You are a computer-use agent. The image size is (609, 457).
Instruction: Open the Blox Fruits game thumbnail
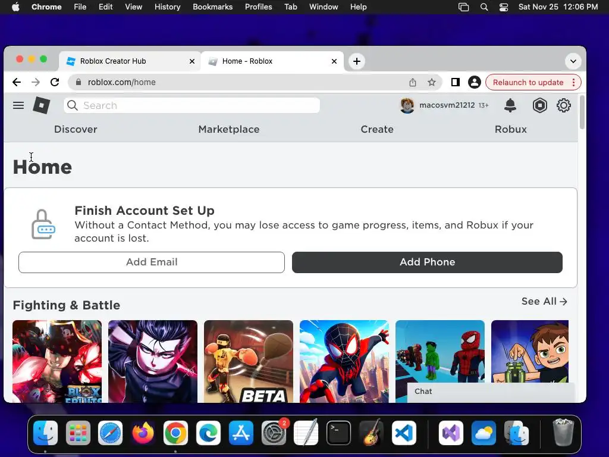[x=57, y=361]
